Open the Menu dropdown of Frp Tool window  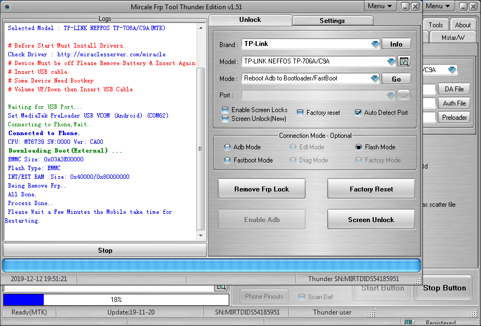[x=380, y=6]
